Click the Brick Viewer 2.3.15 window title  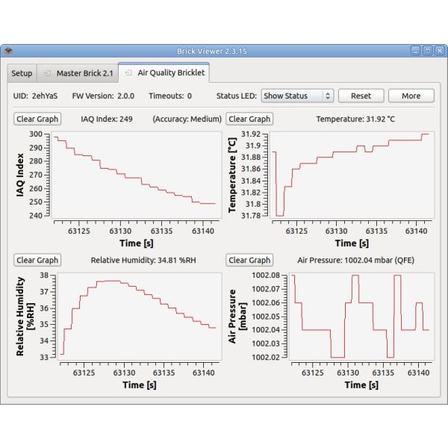(x=212, y=51)
